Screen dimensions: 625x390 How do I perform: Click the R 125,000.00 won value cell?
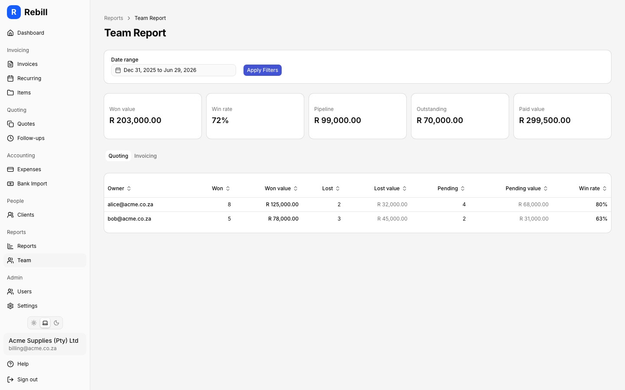click(282, 205)
